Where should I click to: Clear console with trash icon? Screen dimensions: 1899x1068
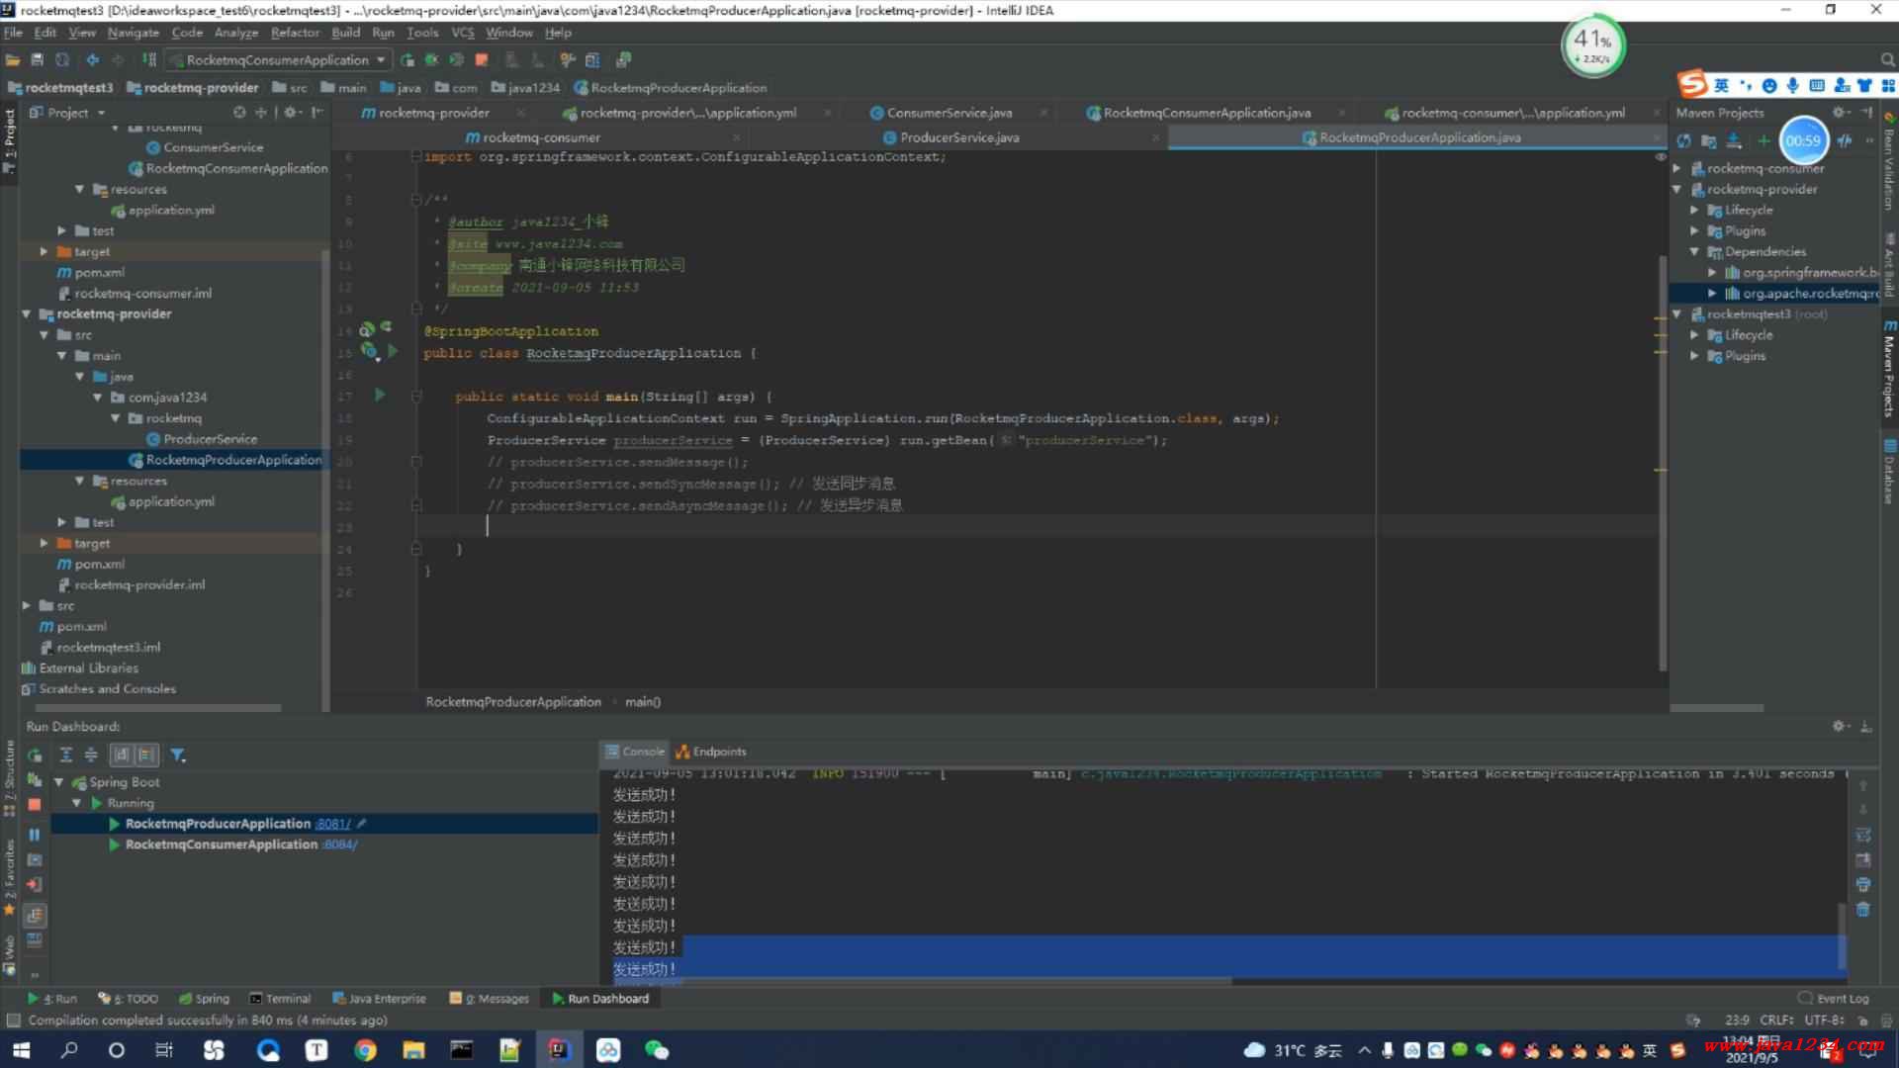1863,909
